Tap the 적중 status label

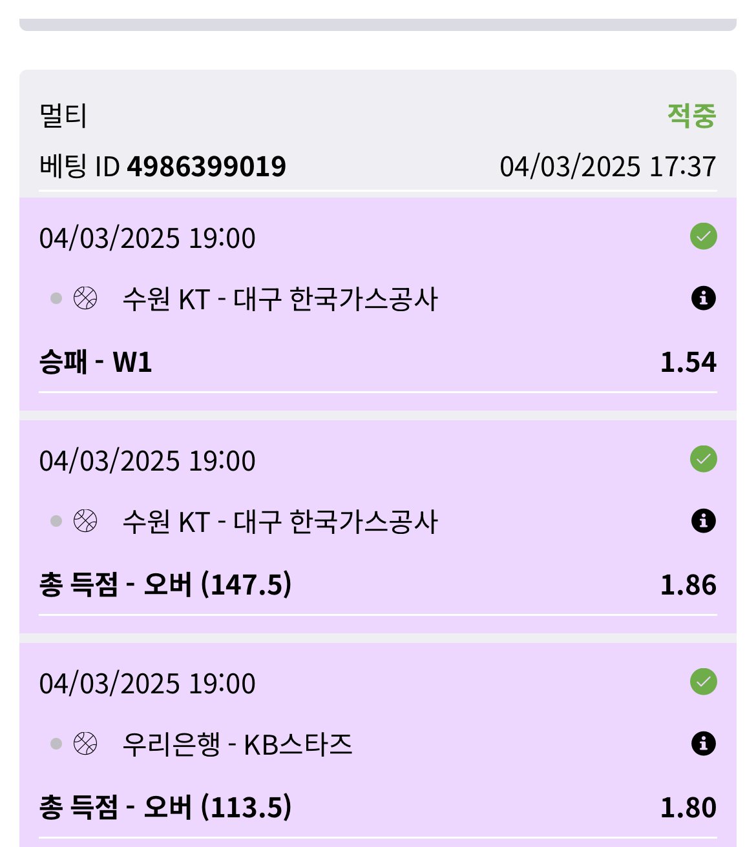coord(691,116)
